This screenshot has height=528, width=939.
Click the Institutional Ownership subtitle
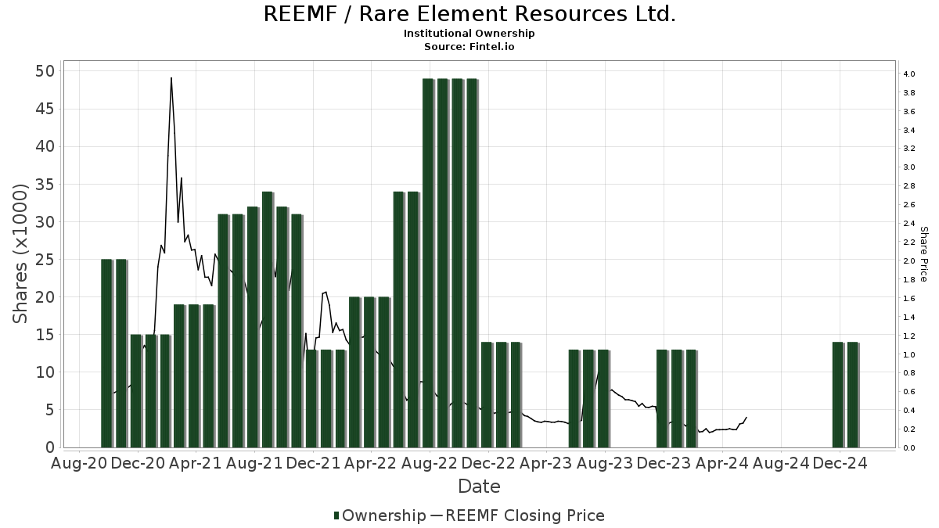pos(469,34)
